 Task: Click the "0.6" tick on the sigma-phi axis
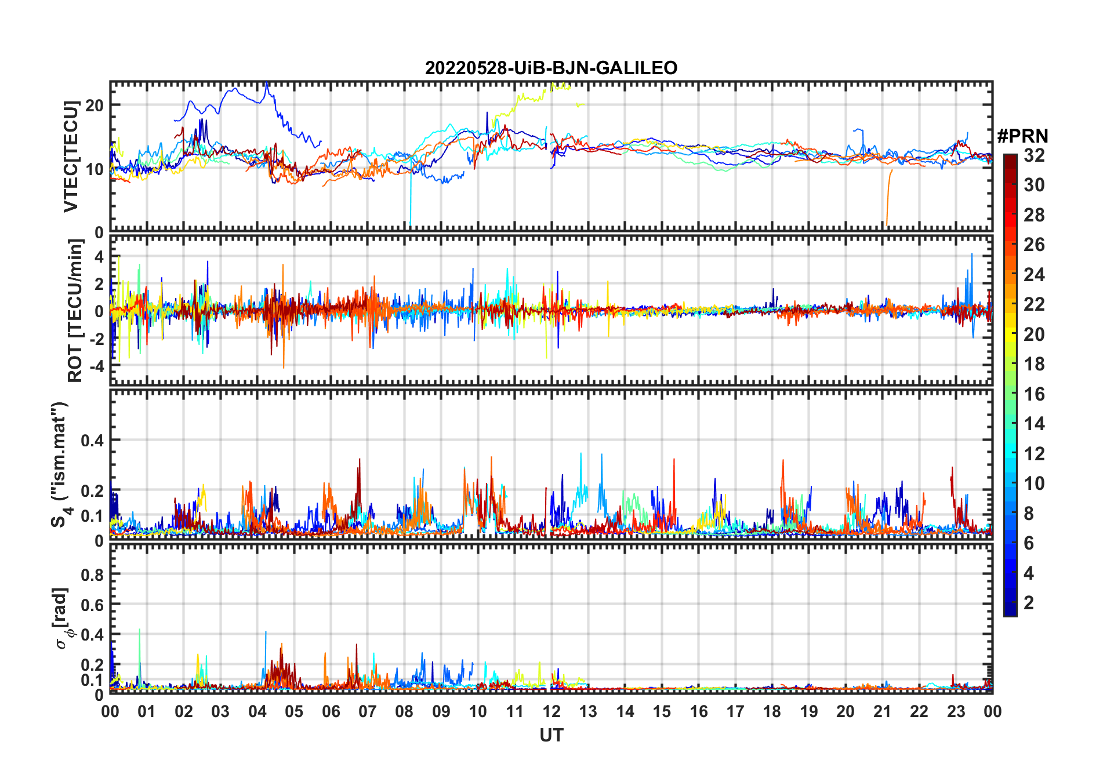point(93,605)
